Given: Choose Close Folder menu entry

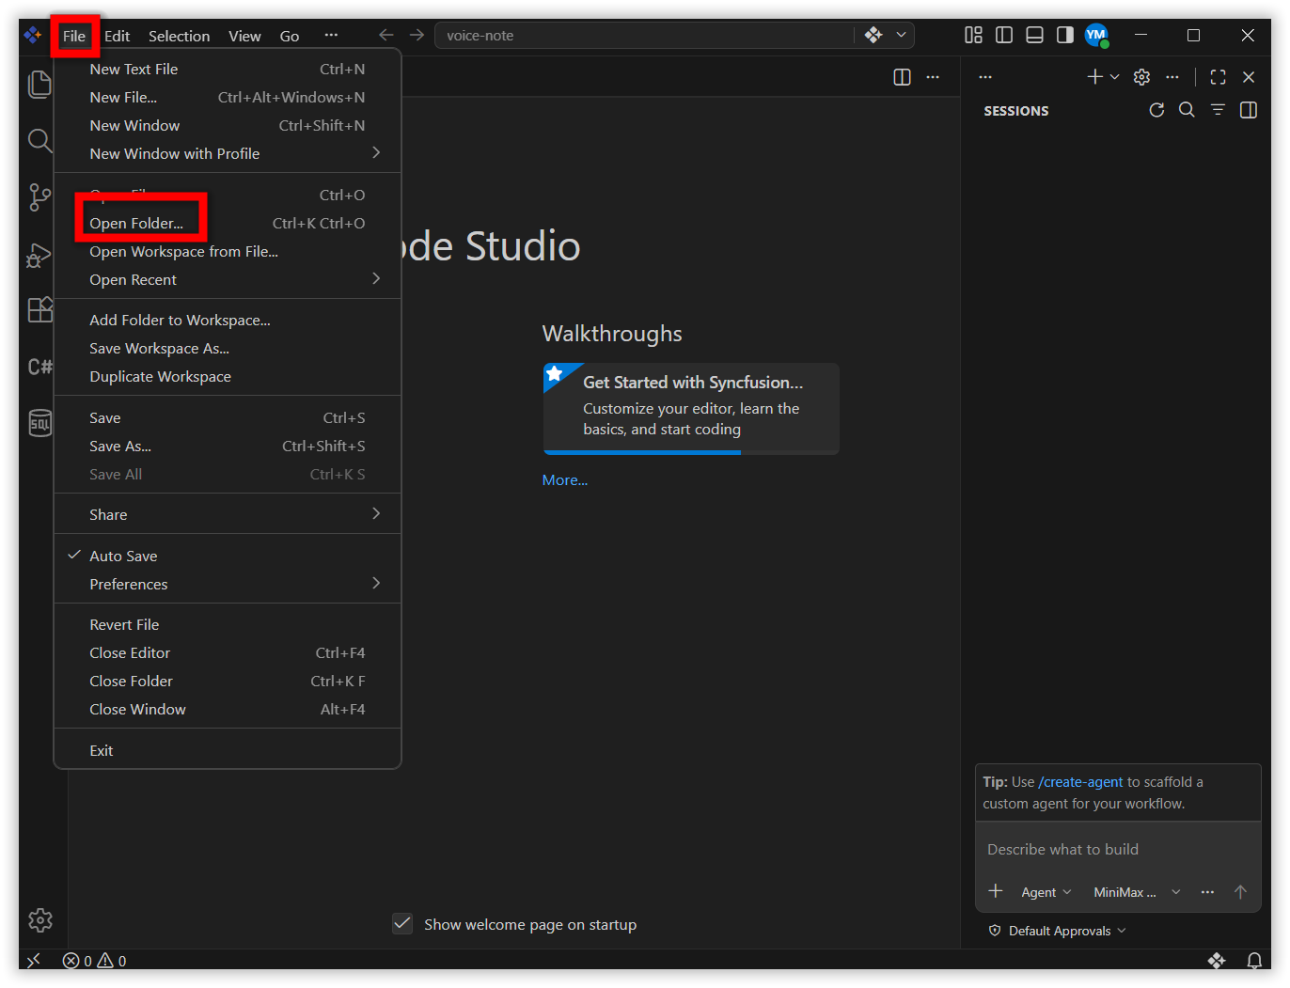Looking at the screenshot, I should click(228, 681).
